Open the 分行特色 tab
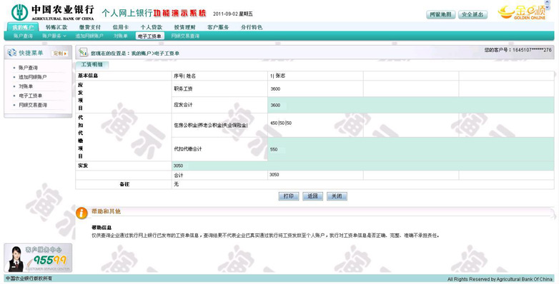 pyautogui.click(x=252, y=27)
